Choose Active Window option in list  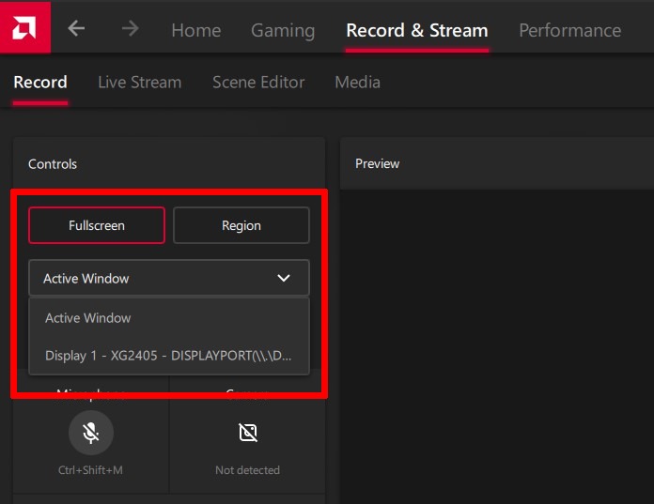coord(169,318)
